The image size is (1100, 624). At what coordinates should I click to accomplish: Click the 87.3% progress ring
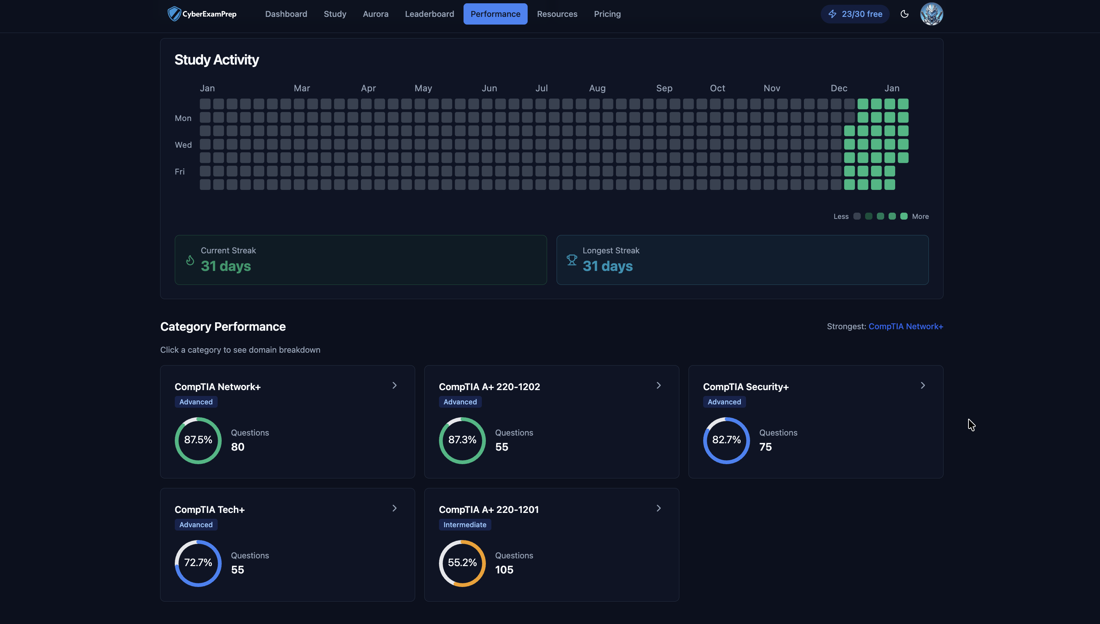[462, 440]
